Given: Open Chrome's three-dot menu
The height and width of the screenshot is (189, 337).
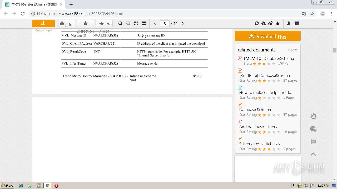Looking at the screenshot, I should (x=331, y=14).
